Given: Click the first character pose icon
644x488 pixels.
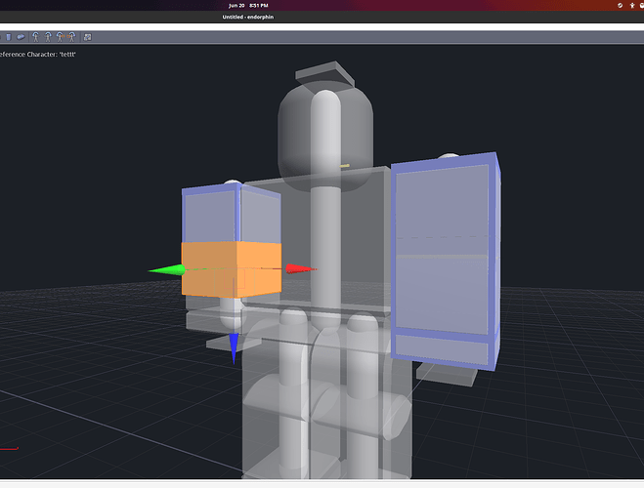Looking at the screenshot, I should 36,37.
